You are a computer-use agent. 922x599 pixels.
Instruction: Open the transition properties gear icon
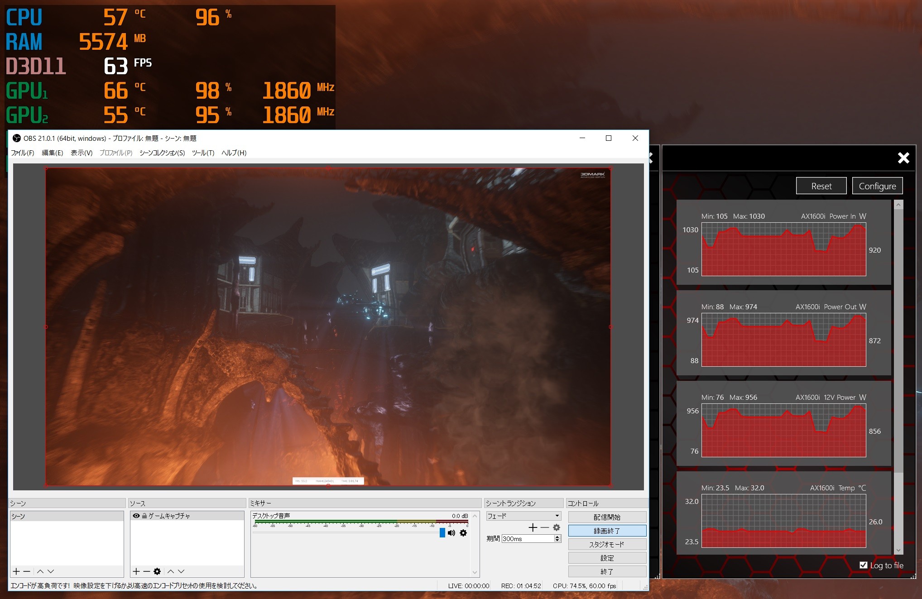click(557, 527)
